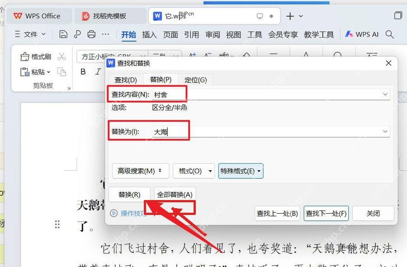Open the 视图 ribbon tab
407x267 pixels.
234,34
